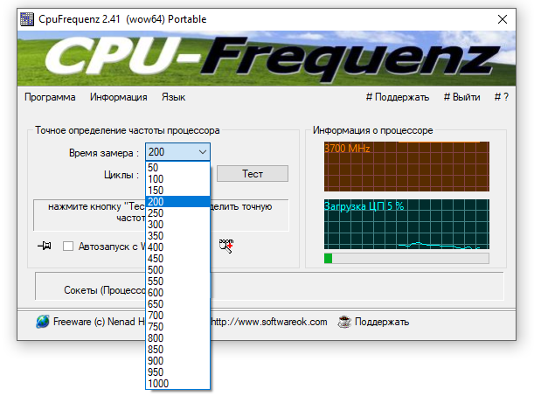The image size is (534, 410).
Task: Click the # Поддержать menu item
Action: (398, 97)
